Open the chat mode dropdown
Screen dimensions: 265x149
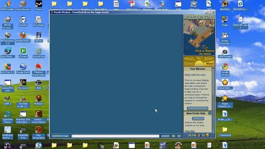pyautogui.click(x=60, y=136)
